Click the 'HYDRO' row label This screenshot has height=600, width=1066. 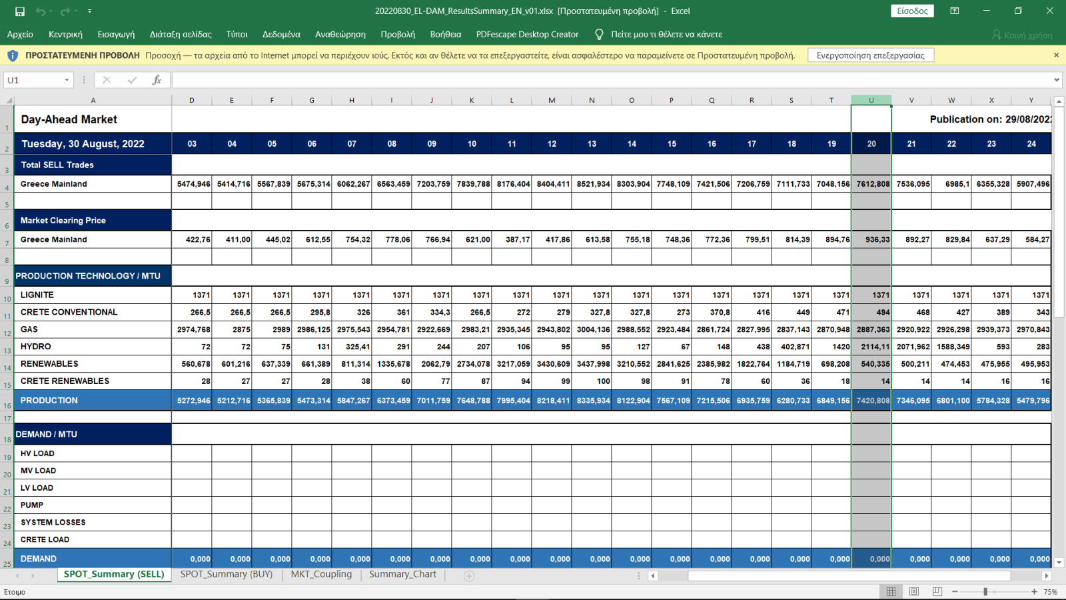coord(36,347)
